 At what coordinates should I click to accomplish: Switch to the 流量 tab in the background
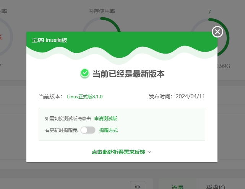coord(177,187)
